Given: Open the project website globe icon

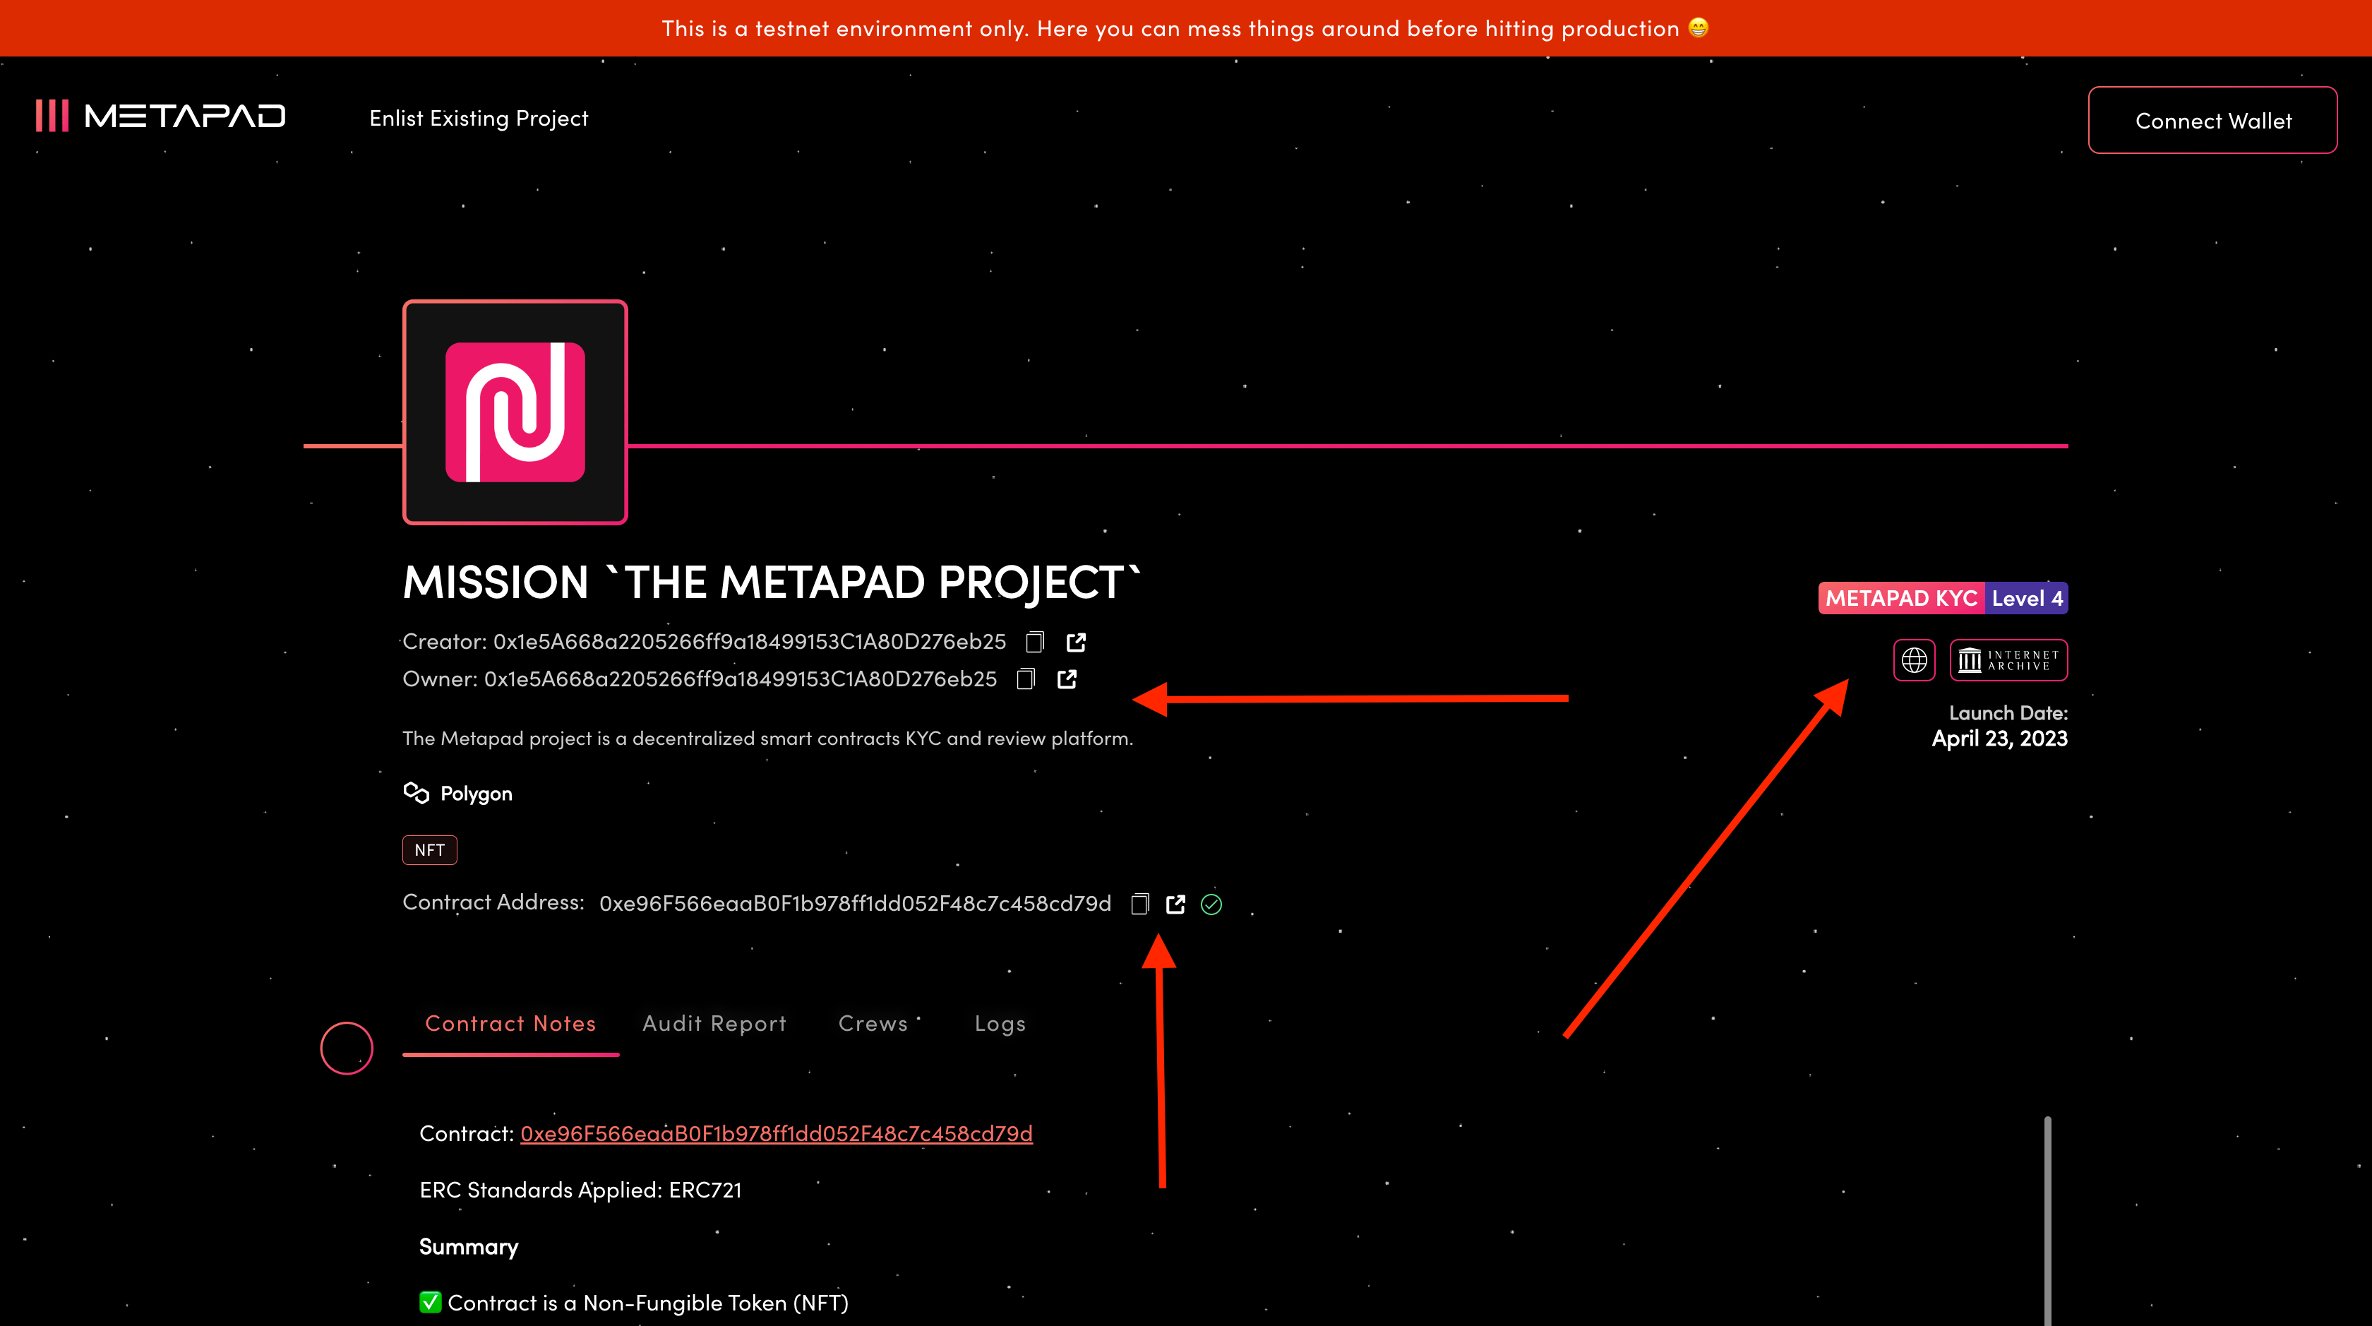Looking at the screenshot, I should (x=1913, y=660).
